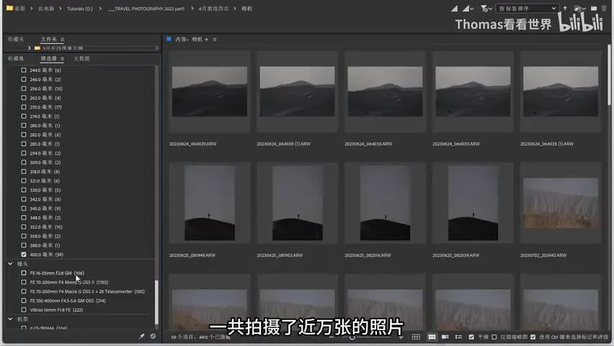This screenshot has height=346, width=614.
Task: Click 此电脑 in the path breadcrumb
Action: pos(46,8)
